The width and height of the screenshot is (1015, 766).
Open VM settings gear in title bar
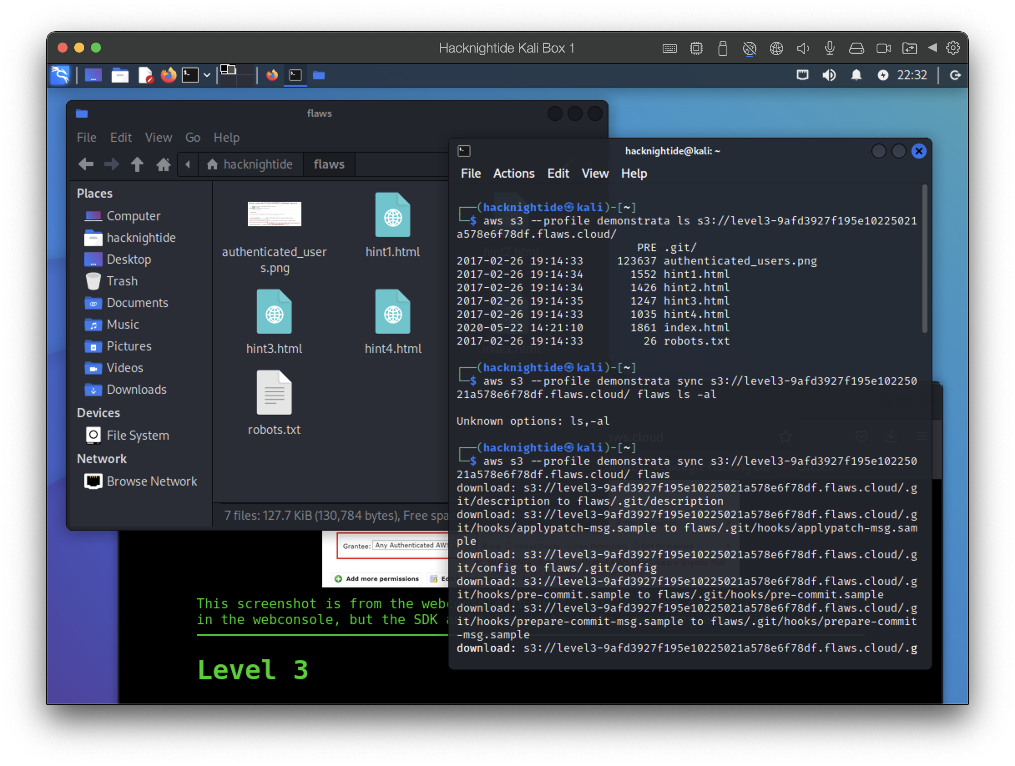[x=952, y=48]
